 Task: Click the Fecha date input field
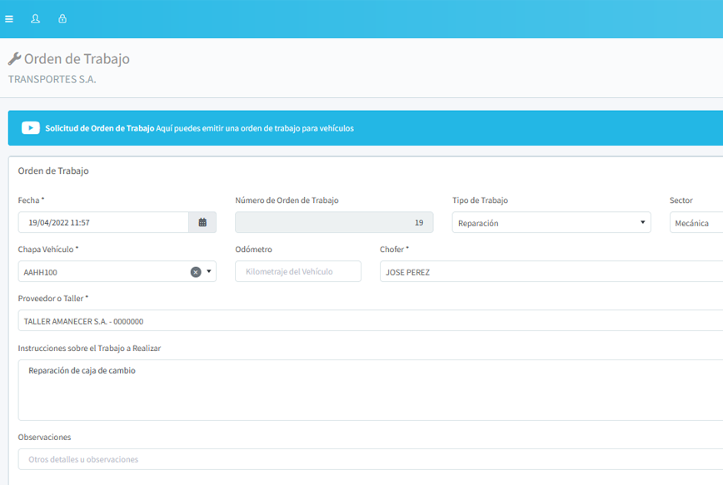click(x=103, y=222)
